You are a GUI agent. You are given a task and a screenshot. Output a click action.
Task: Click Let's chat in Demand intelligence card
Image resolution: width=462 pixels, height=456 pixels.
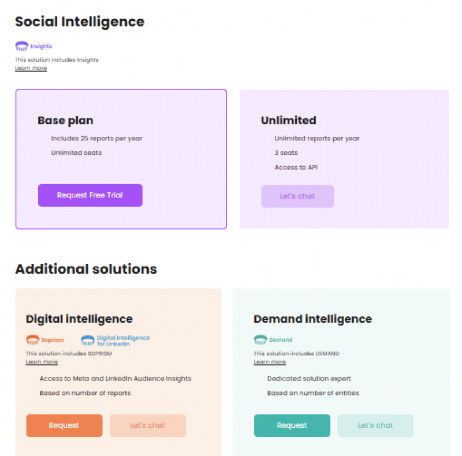tap(375, 425)
